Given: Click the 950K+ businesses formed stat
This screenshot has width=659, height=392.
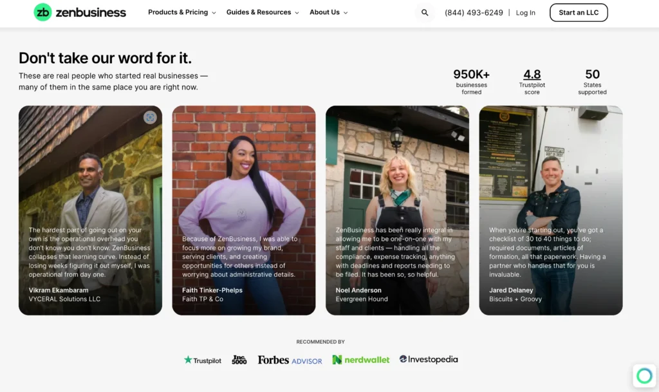Looking at the screenshot, I should (472, 82).
